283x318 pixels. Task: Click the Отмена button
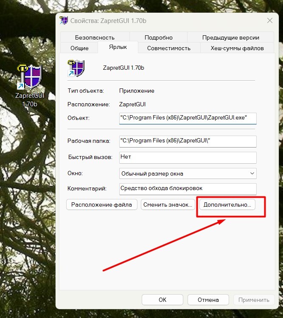tap(208, 300)
